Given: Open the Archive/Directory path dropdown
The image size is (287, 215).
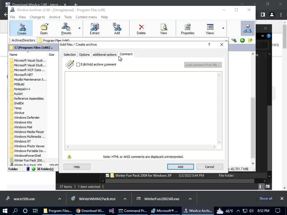Looking at the screenshot, I should pos(226,40).
